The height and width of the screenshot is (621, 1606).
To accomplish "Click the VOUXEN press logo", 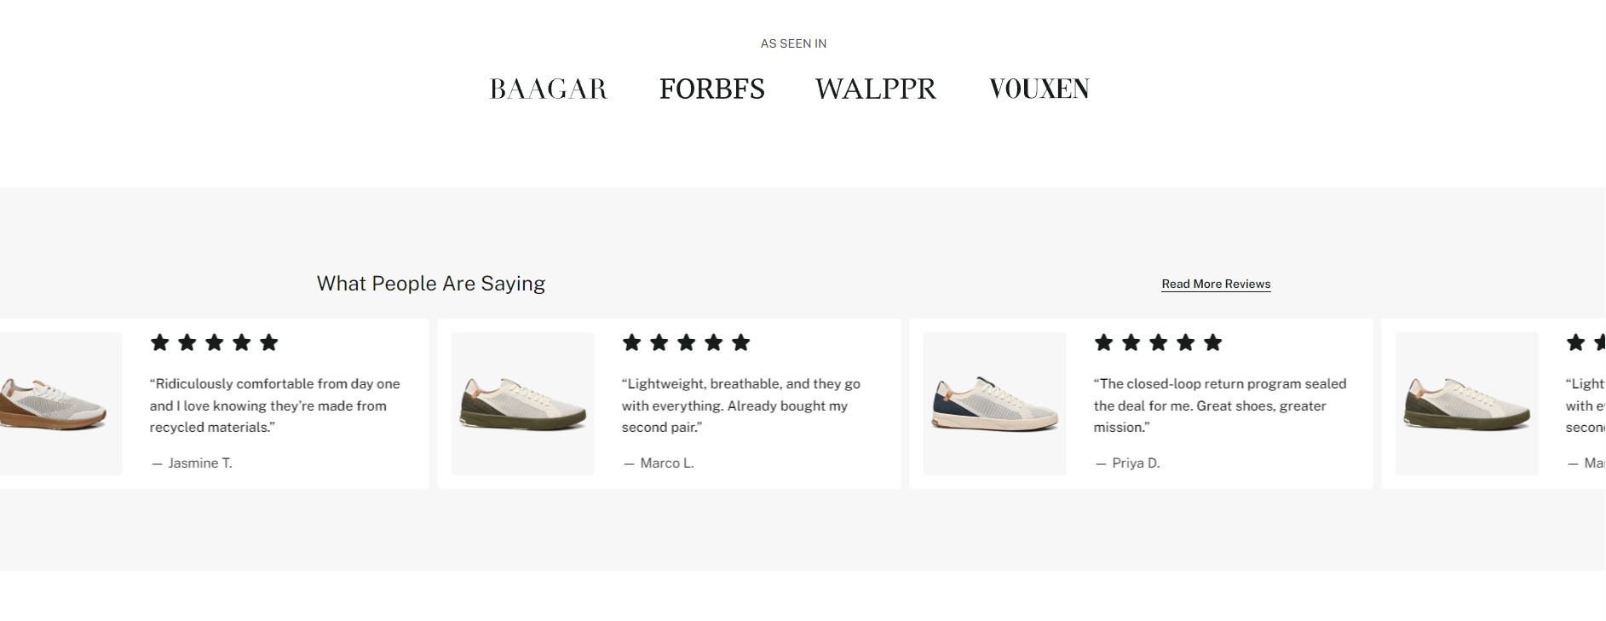I will [1039, 89].
